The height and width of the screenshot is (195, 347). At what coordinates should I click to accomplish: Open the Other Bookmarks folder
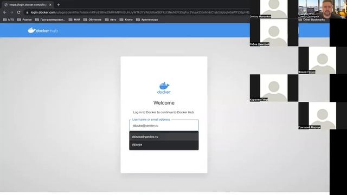click(312, 19)
